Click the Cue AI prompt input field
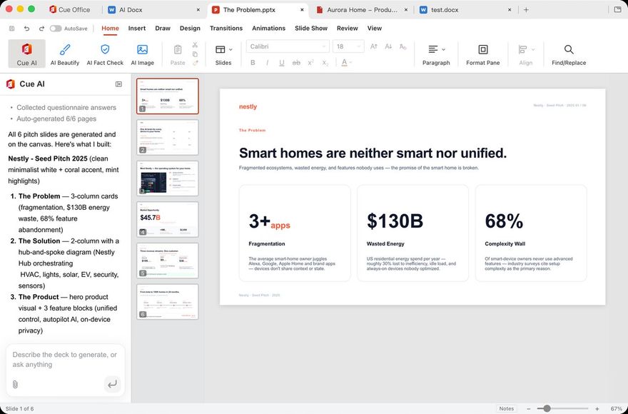Image resolution: width=628 pixels, height=414 pixels. tap(66, 360)
